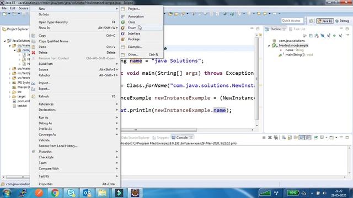Collapse the JavaSolution project node

pos(5,41)
